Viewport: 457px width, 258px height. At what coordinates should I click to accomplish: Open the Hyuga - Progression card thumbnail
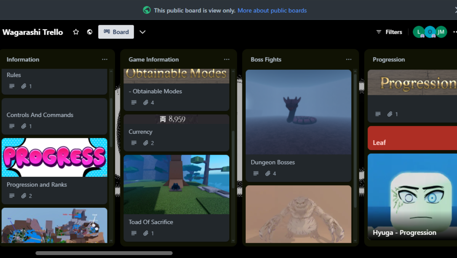(412, 194)
